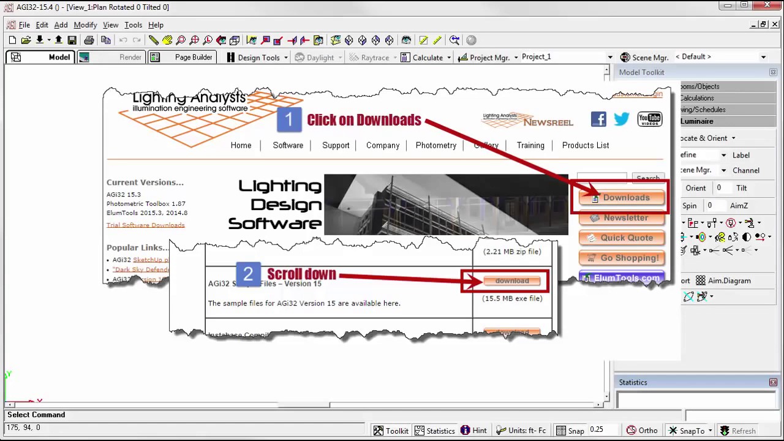Open the Project_1 project combo box

[x=568, y=57]
